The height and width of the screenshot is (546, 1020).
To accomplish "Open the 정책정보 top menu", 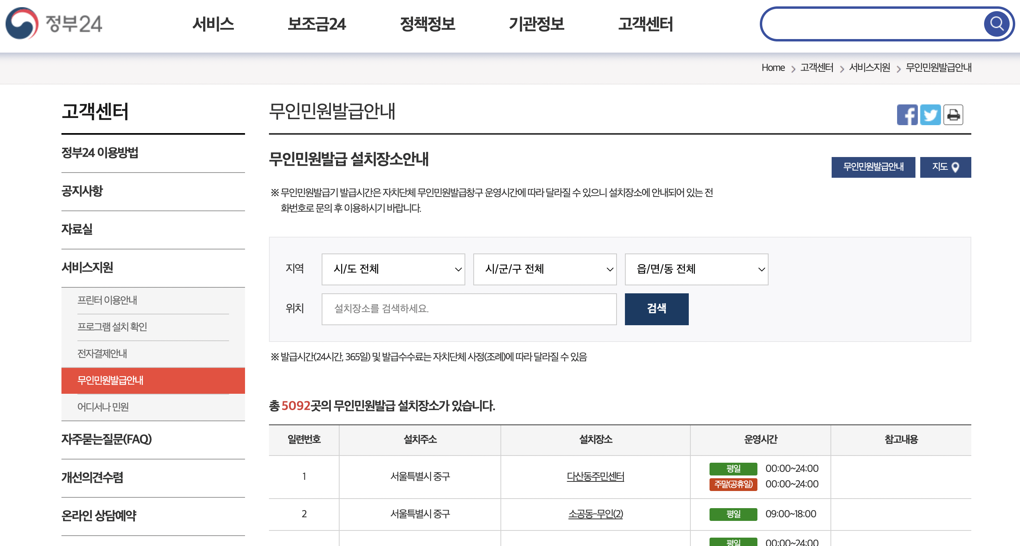I will (427, 24).
